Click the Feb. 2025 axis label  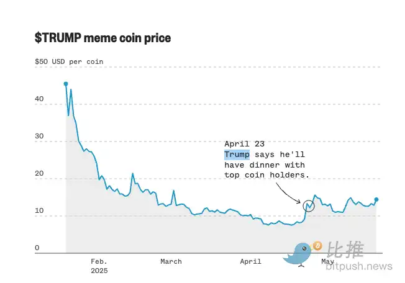point(99,266)
